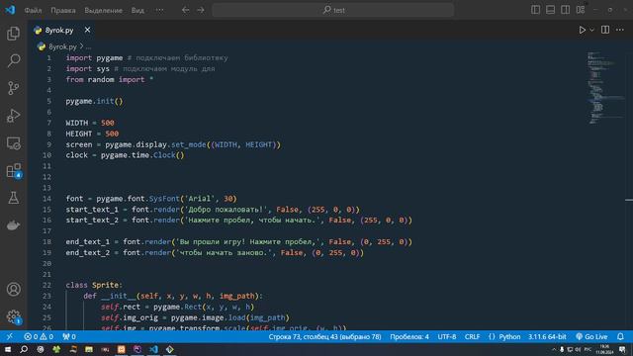
Task: Toggle the primary side bar layout icon
Action: 535,10
